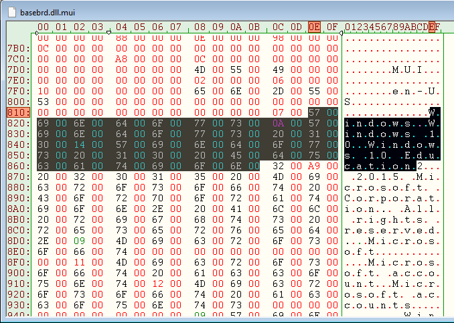Click byte 43 at start of row 890
The image size is (454, 323).
tap(43, 198)
